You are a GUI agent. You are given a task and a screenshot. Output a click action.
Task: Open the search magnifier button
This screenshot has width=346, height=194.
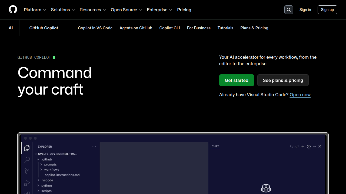pos(289,10)
